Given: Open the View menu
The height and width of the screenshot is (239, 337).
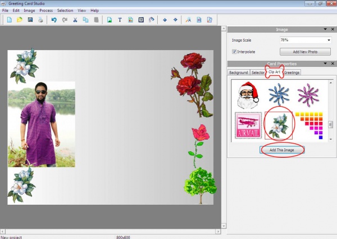Looking at the screenshot, I should (x=81, y=10).
